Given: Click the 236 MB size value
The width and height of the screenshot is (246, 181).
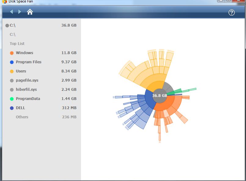Looking at the screenshot, I should pyautogui.click(x=69, y=117).
